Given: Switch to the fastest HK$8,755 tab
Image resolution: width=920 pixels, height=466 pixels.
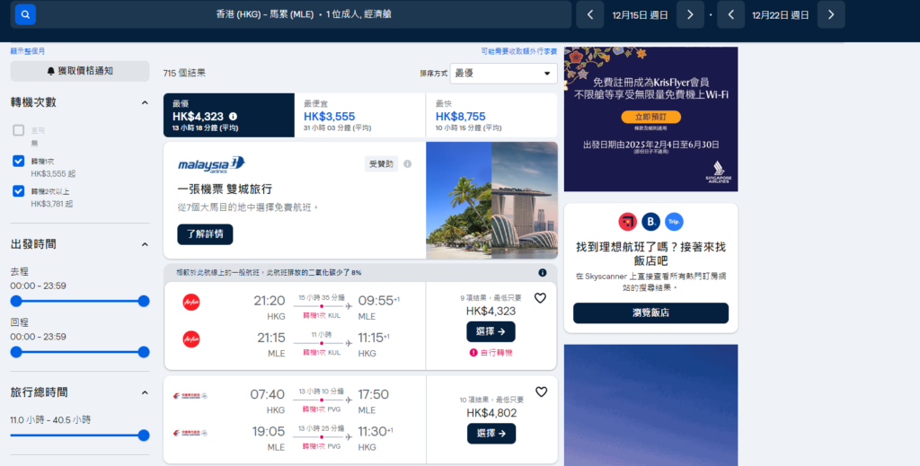Looking at the screenshot, I should click(491, 116).
